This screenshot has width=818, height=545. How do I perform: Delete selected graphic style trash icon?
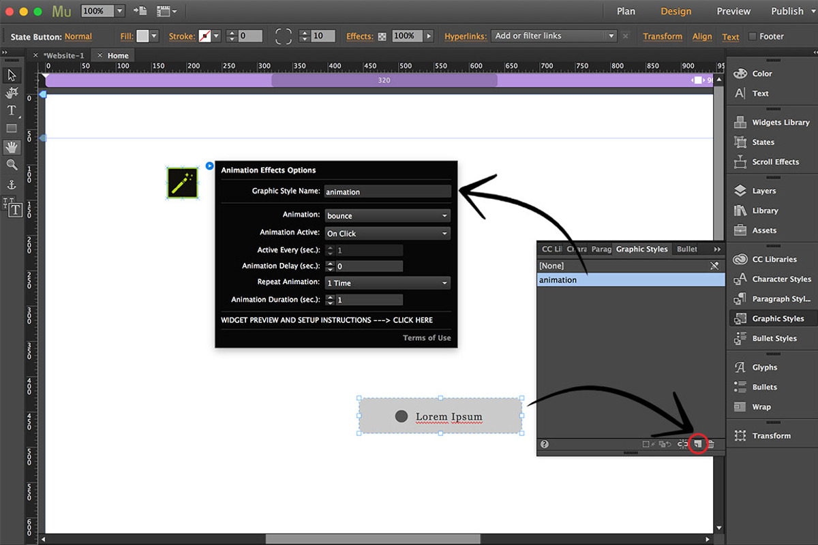point(711,444)
